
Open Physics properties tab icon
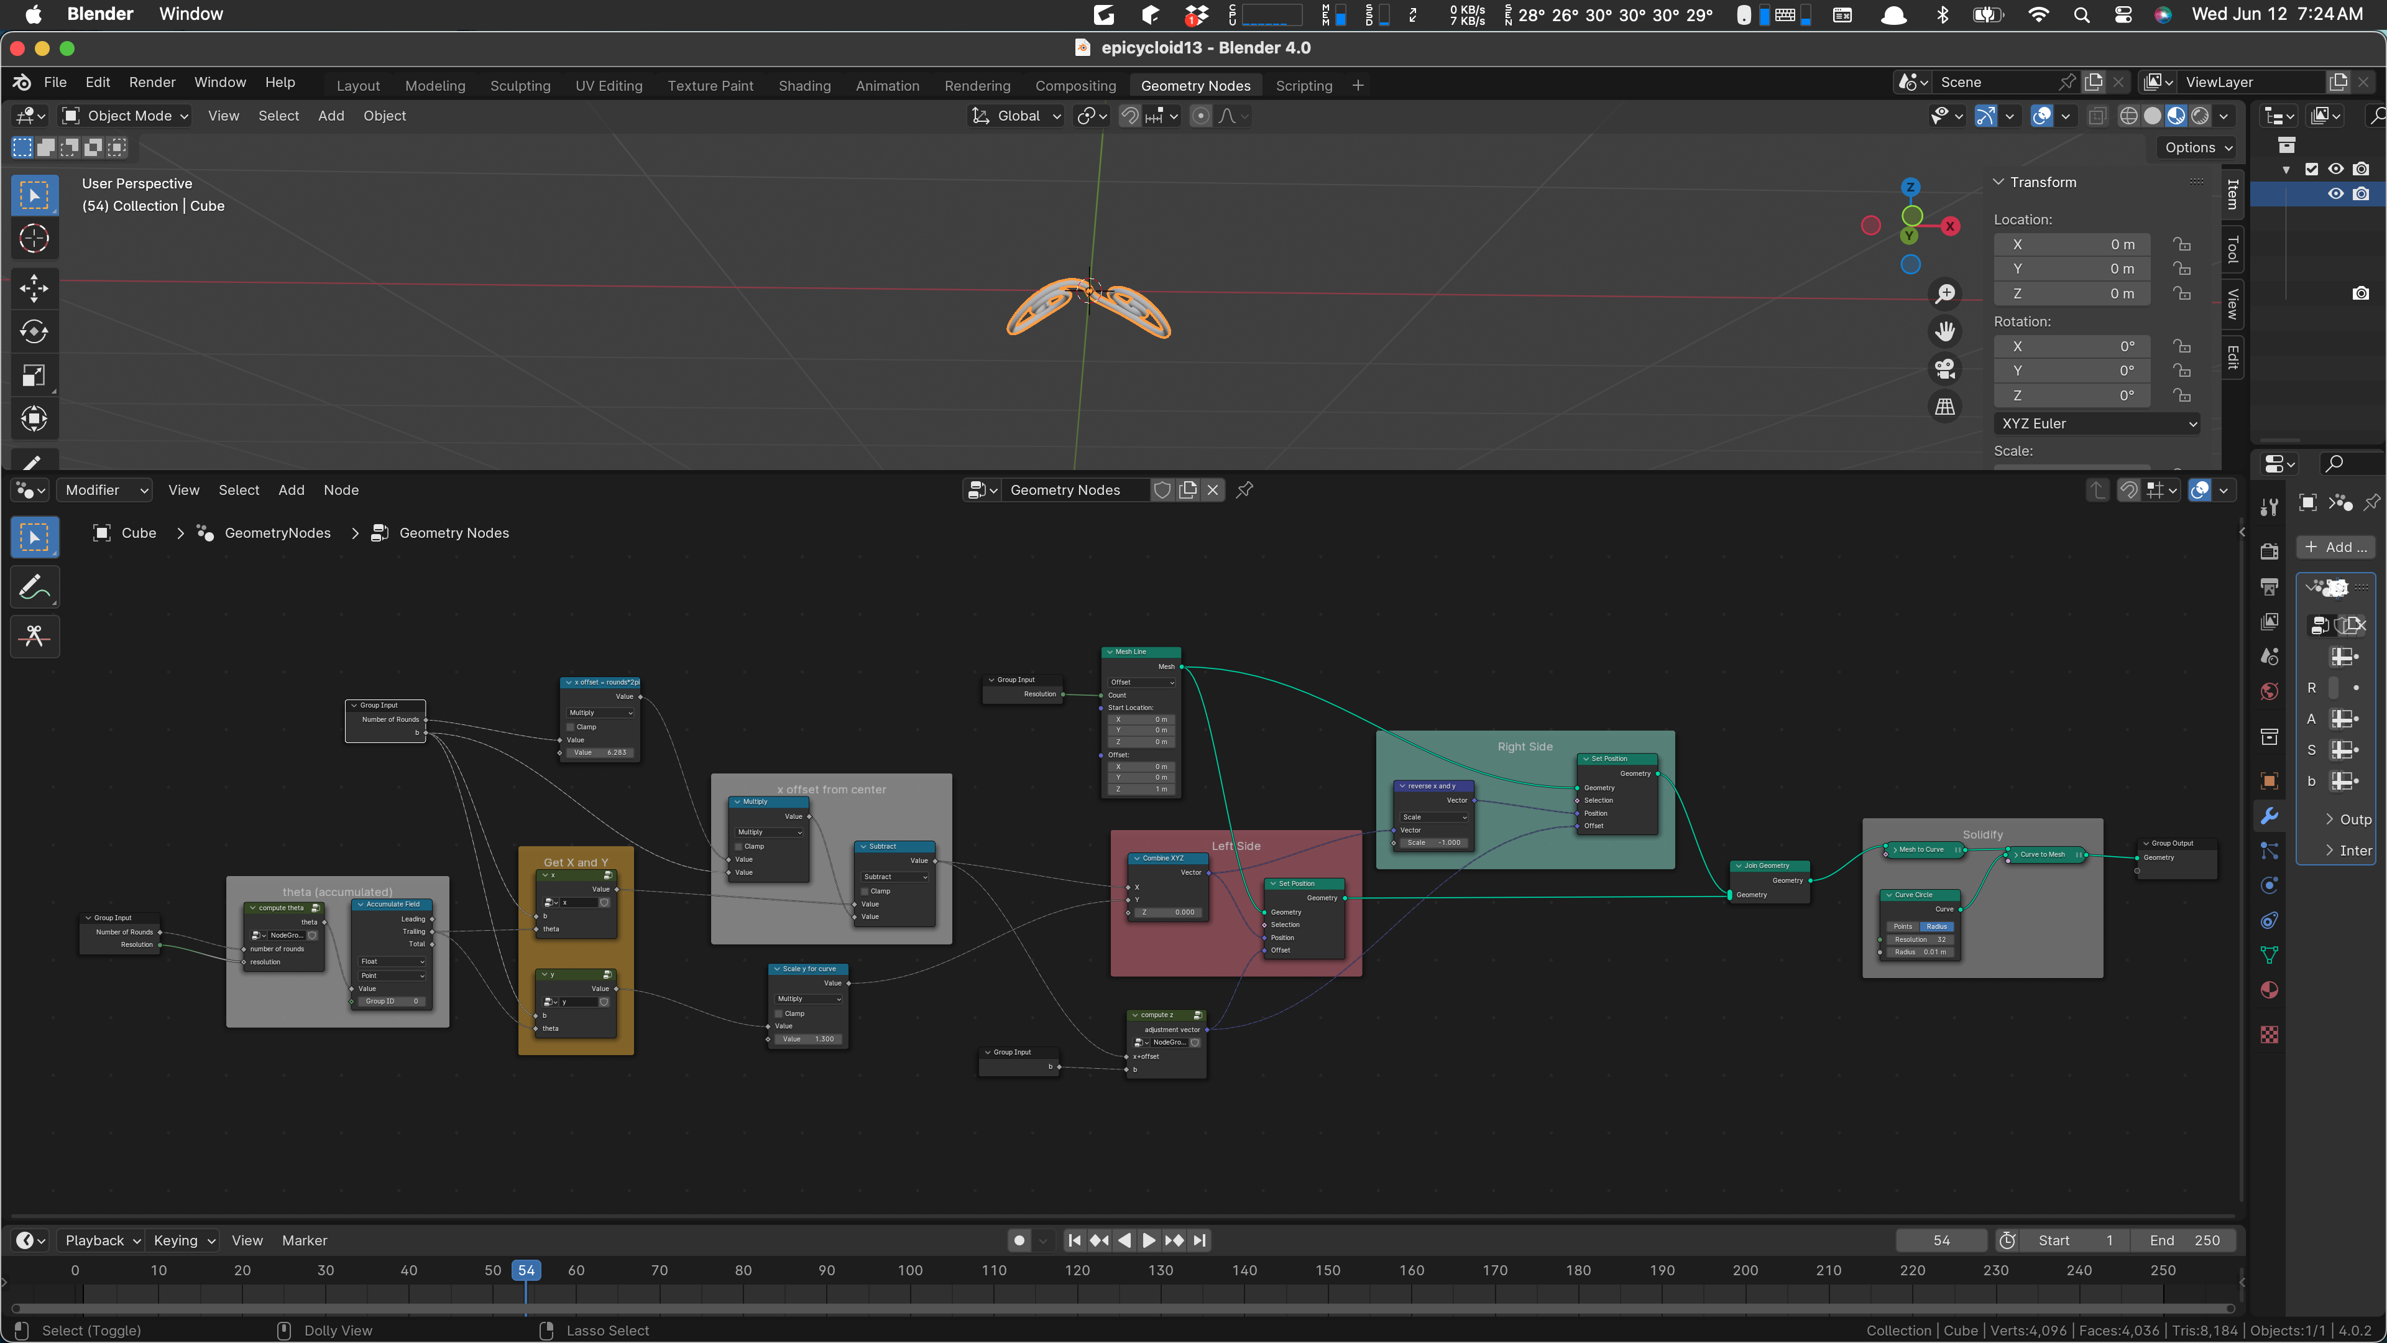(2270, 886)
